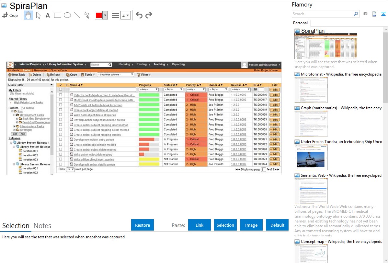Redo the last annotation

(x=149, y=15)
